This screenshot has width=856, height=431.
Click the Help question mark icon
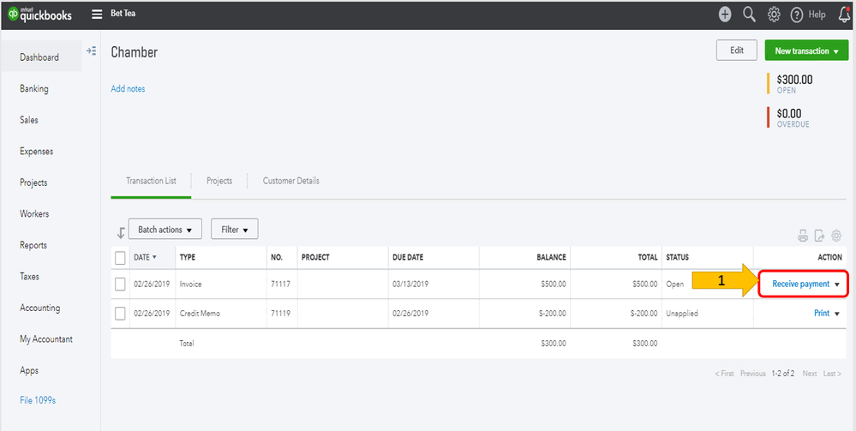pyautogui.click(x=797, y=15)
